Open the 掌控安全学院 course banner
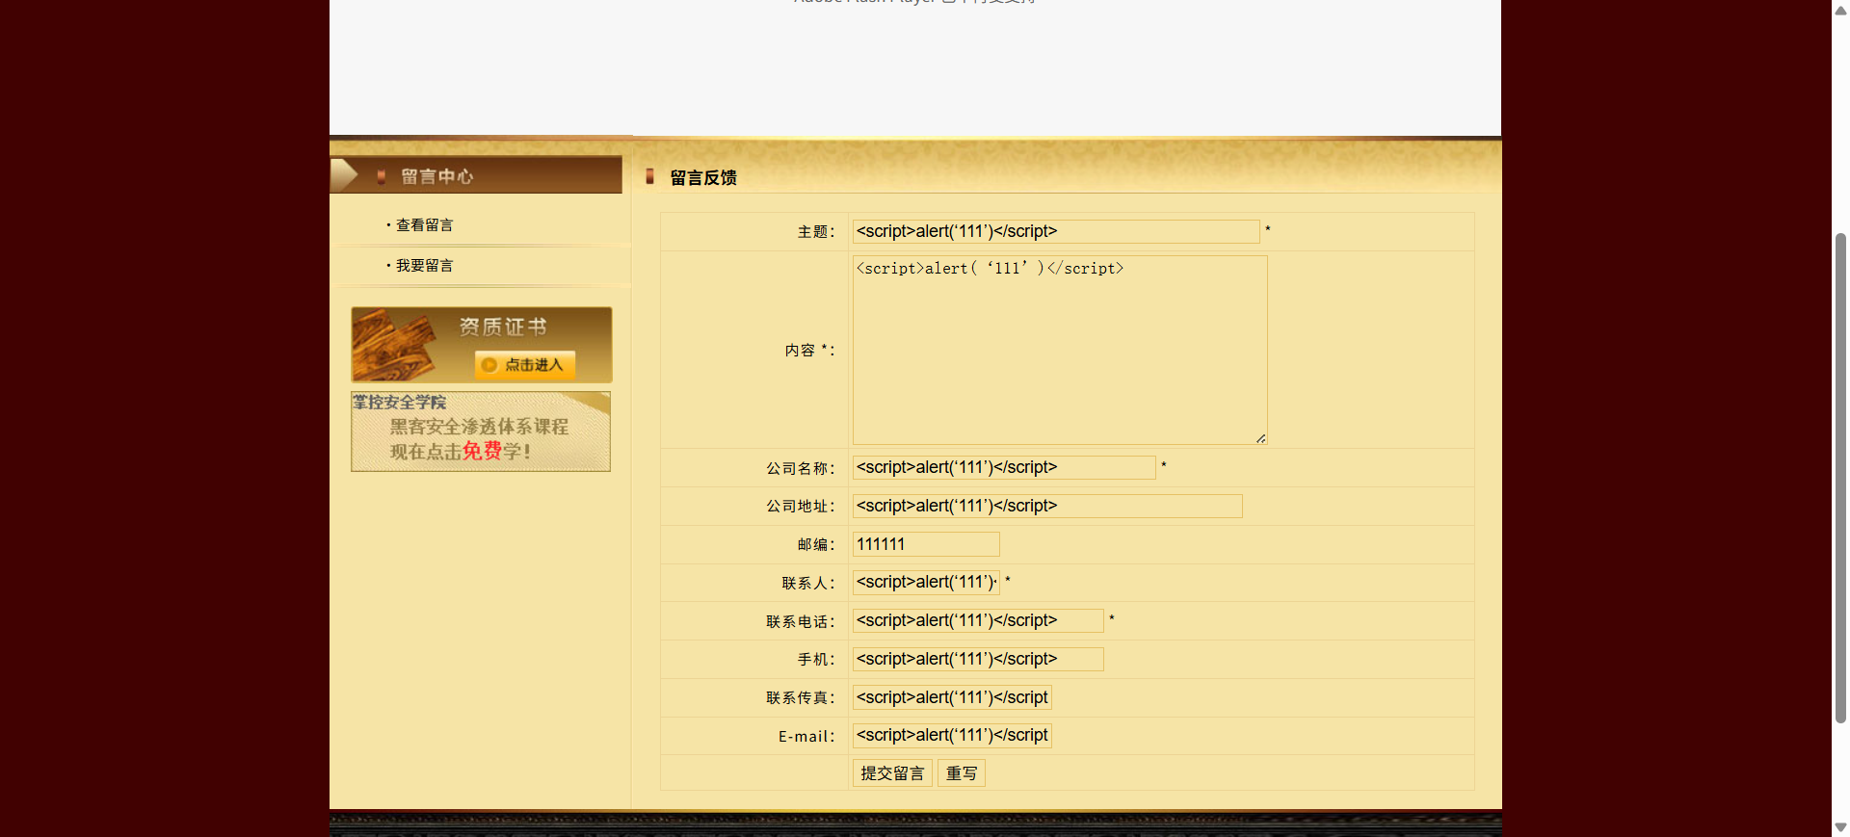Viewport: 1850px width, 837px height. 481,432
